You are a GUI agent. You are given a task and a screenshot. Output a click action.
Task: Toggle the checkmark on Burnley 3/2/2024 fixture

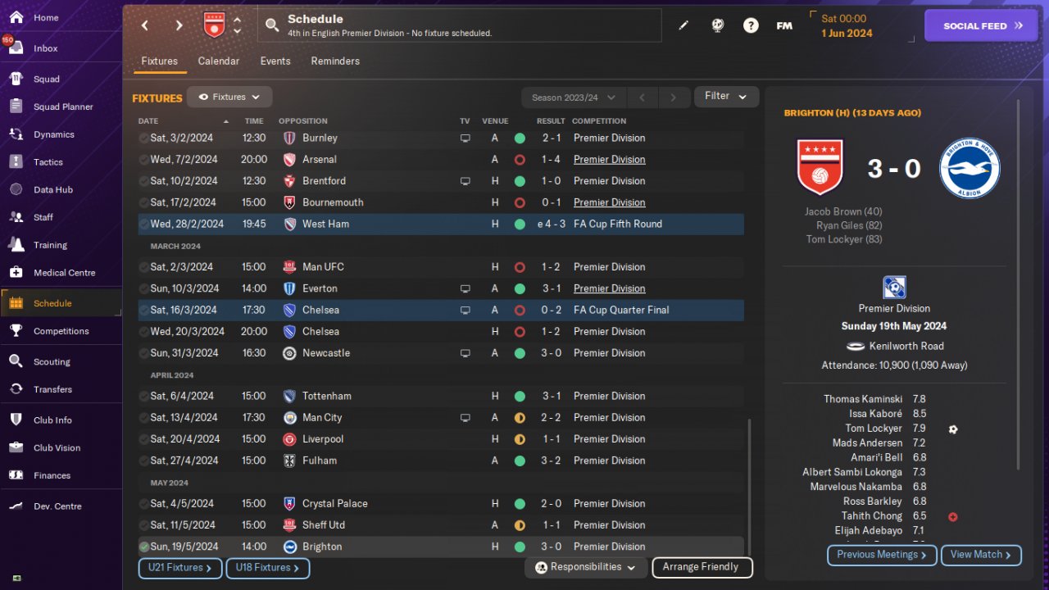click(x=143, y=138)
